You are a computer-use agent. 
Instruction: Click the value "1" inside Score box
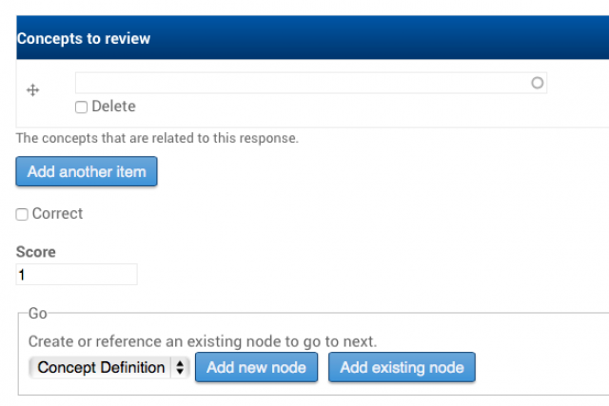21,275
